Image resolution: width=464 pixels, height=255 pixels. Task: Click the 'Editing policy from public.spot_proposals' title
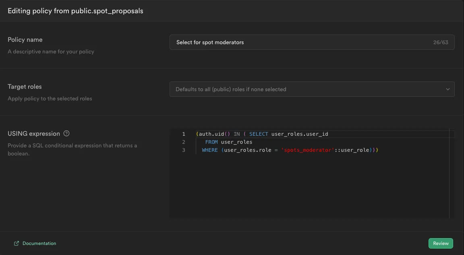tap(75, 11)
